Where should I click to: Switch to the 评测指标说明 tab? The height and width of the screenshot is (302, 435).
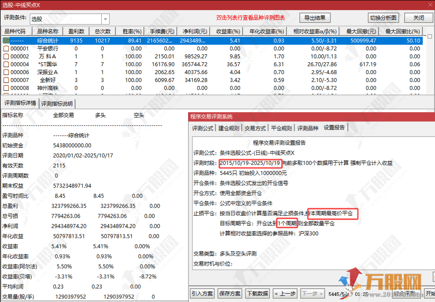click(57, 104)
